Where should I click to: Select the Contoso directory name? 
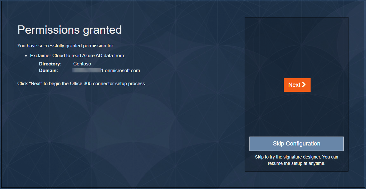[x=82, y=64]
